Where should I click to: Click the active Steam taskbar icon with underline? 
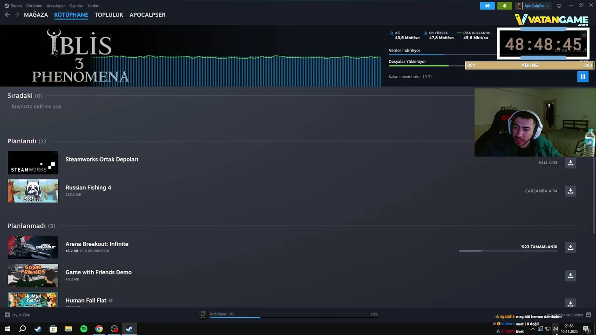129,329
